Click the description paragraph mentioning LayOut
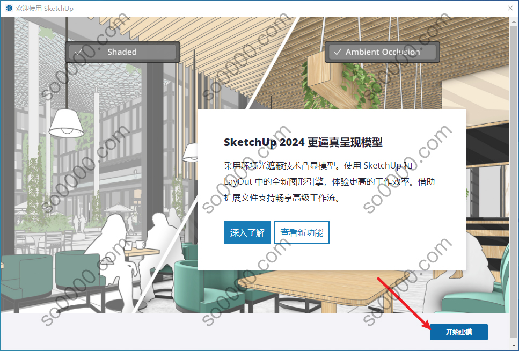The image size is (519, 351). (x=329, y=181)
